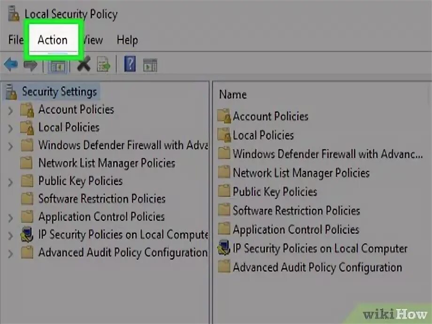The width and height of the screenshot is (432, 324).
Task: Expand IP Security Policies tree node
Action: (10, 236)
